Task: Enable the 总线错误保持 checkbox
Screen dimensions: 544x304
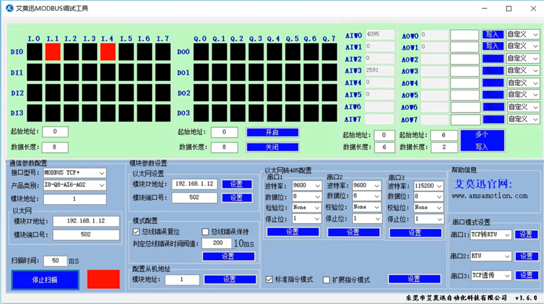Action: tap(205, 232)
